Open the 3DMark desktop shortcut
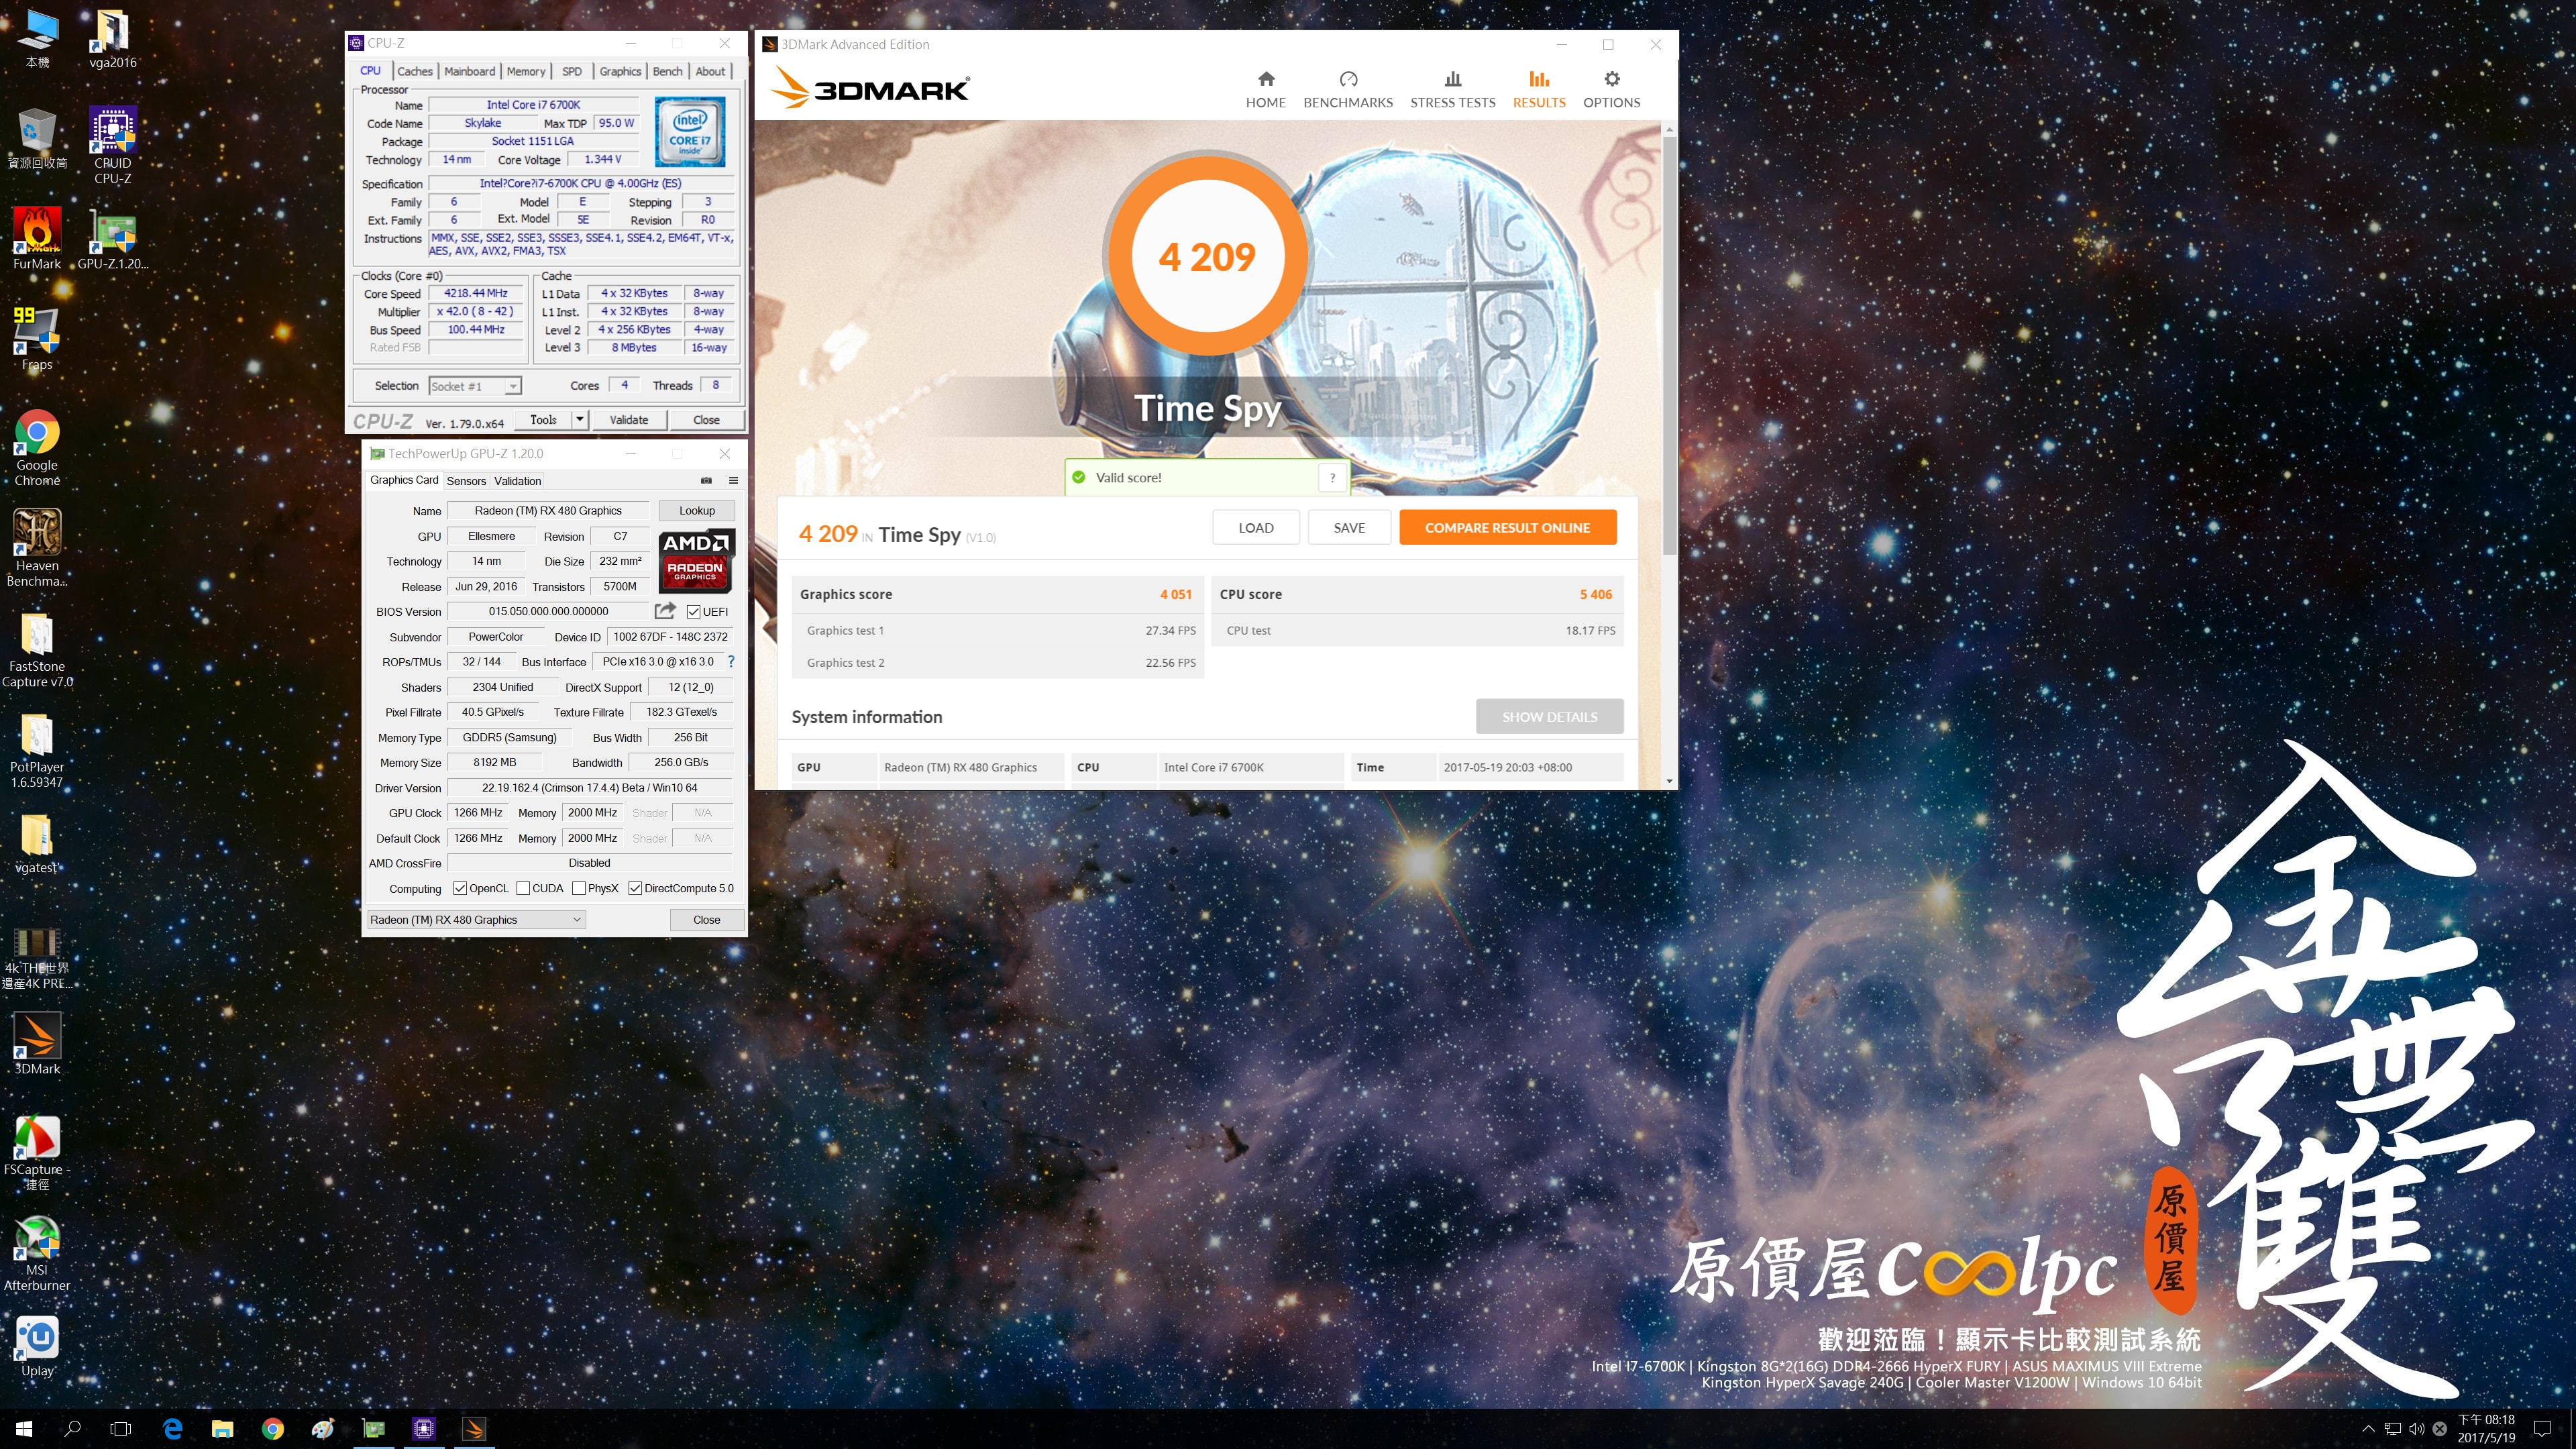 (x=37, y=1043)
